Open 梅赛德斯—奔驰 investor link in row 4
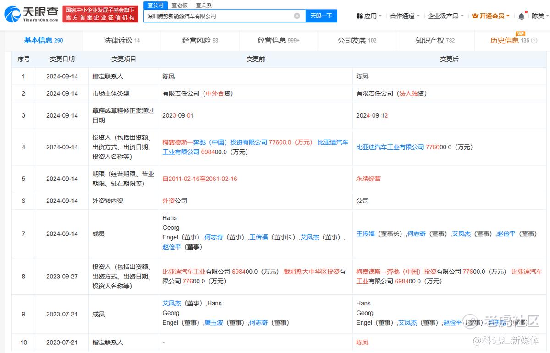 215,142
